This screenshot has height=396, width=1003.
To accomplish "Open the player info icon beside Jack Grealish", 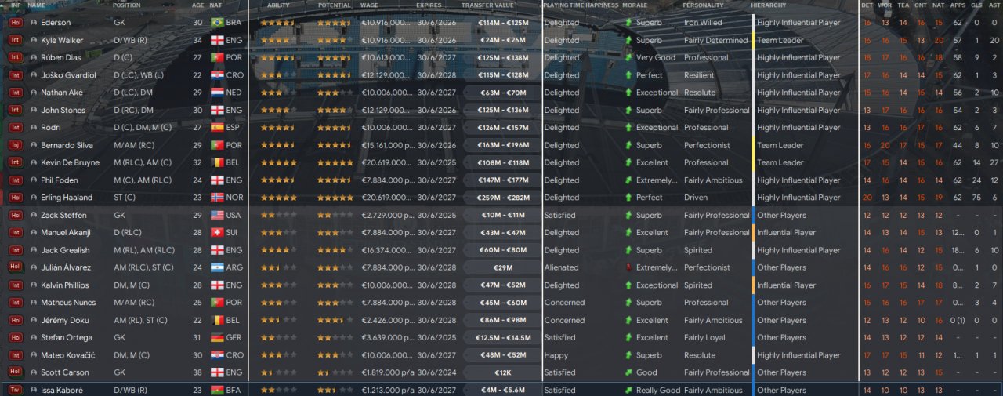I will tap(34, 250).
